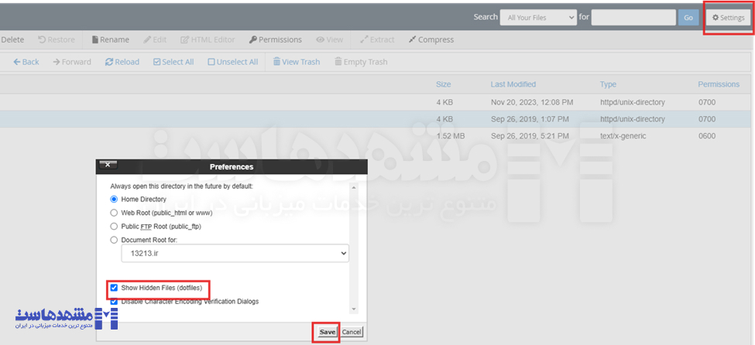
Task: Click the Preferences dialog scrollbar
Action: (354, 248)
